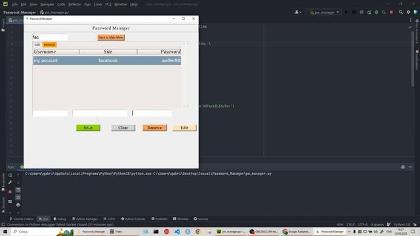Open Run panel gear options
Image resolution: width=420 pixels, height=236 pixels.
point(403,167)
